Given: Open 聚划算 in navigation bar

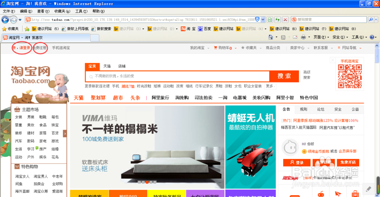Looking at the screenshot, I should click(98, 98).
